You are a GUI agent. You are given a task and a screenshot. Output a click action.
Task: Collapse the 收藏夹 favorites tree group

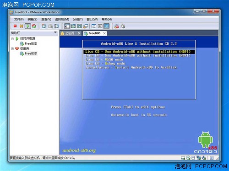click(12, 49)
